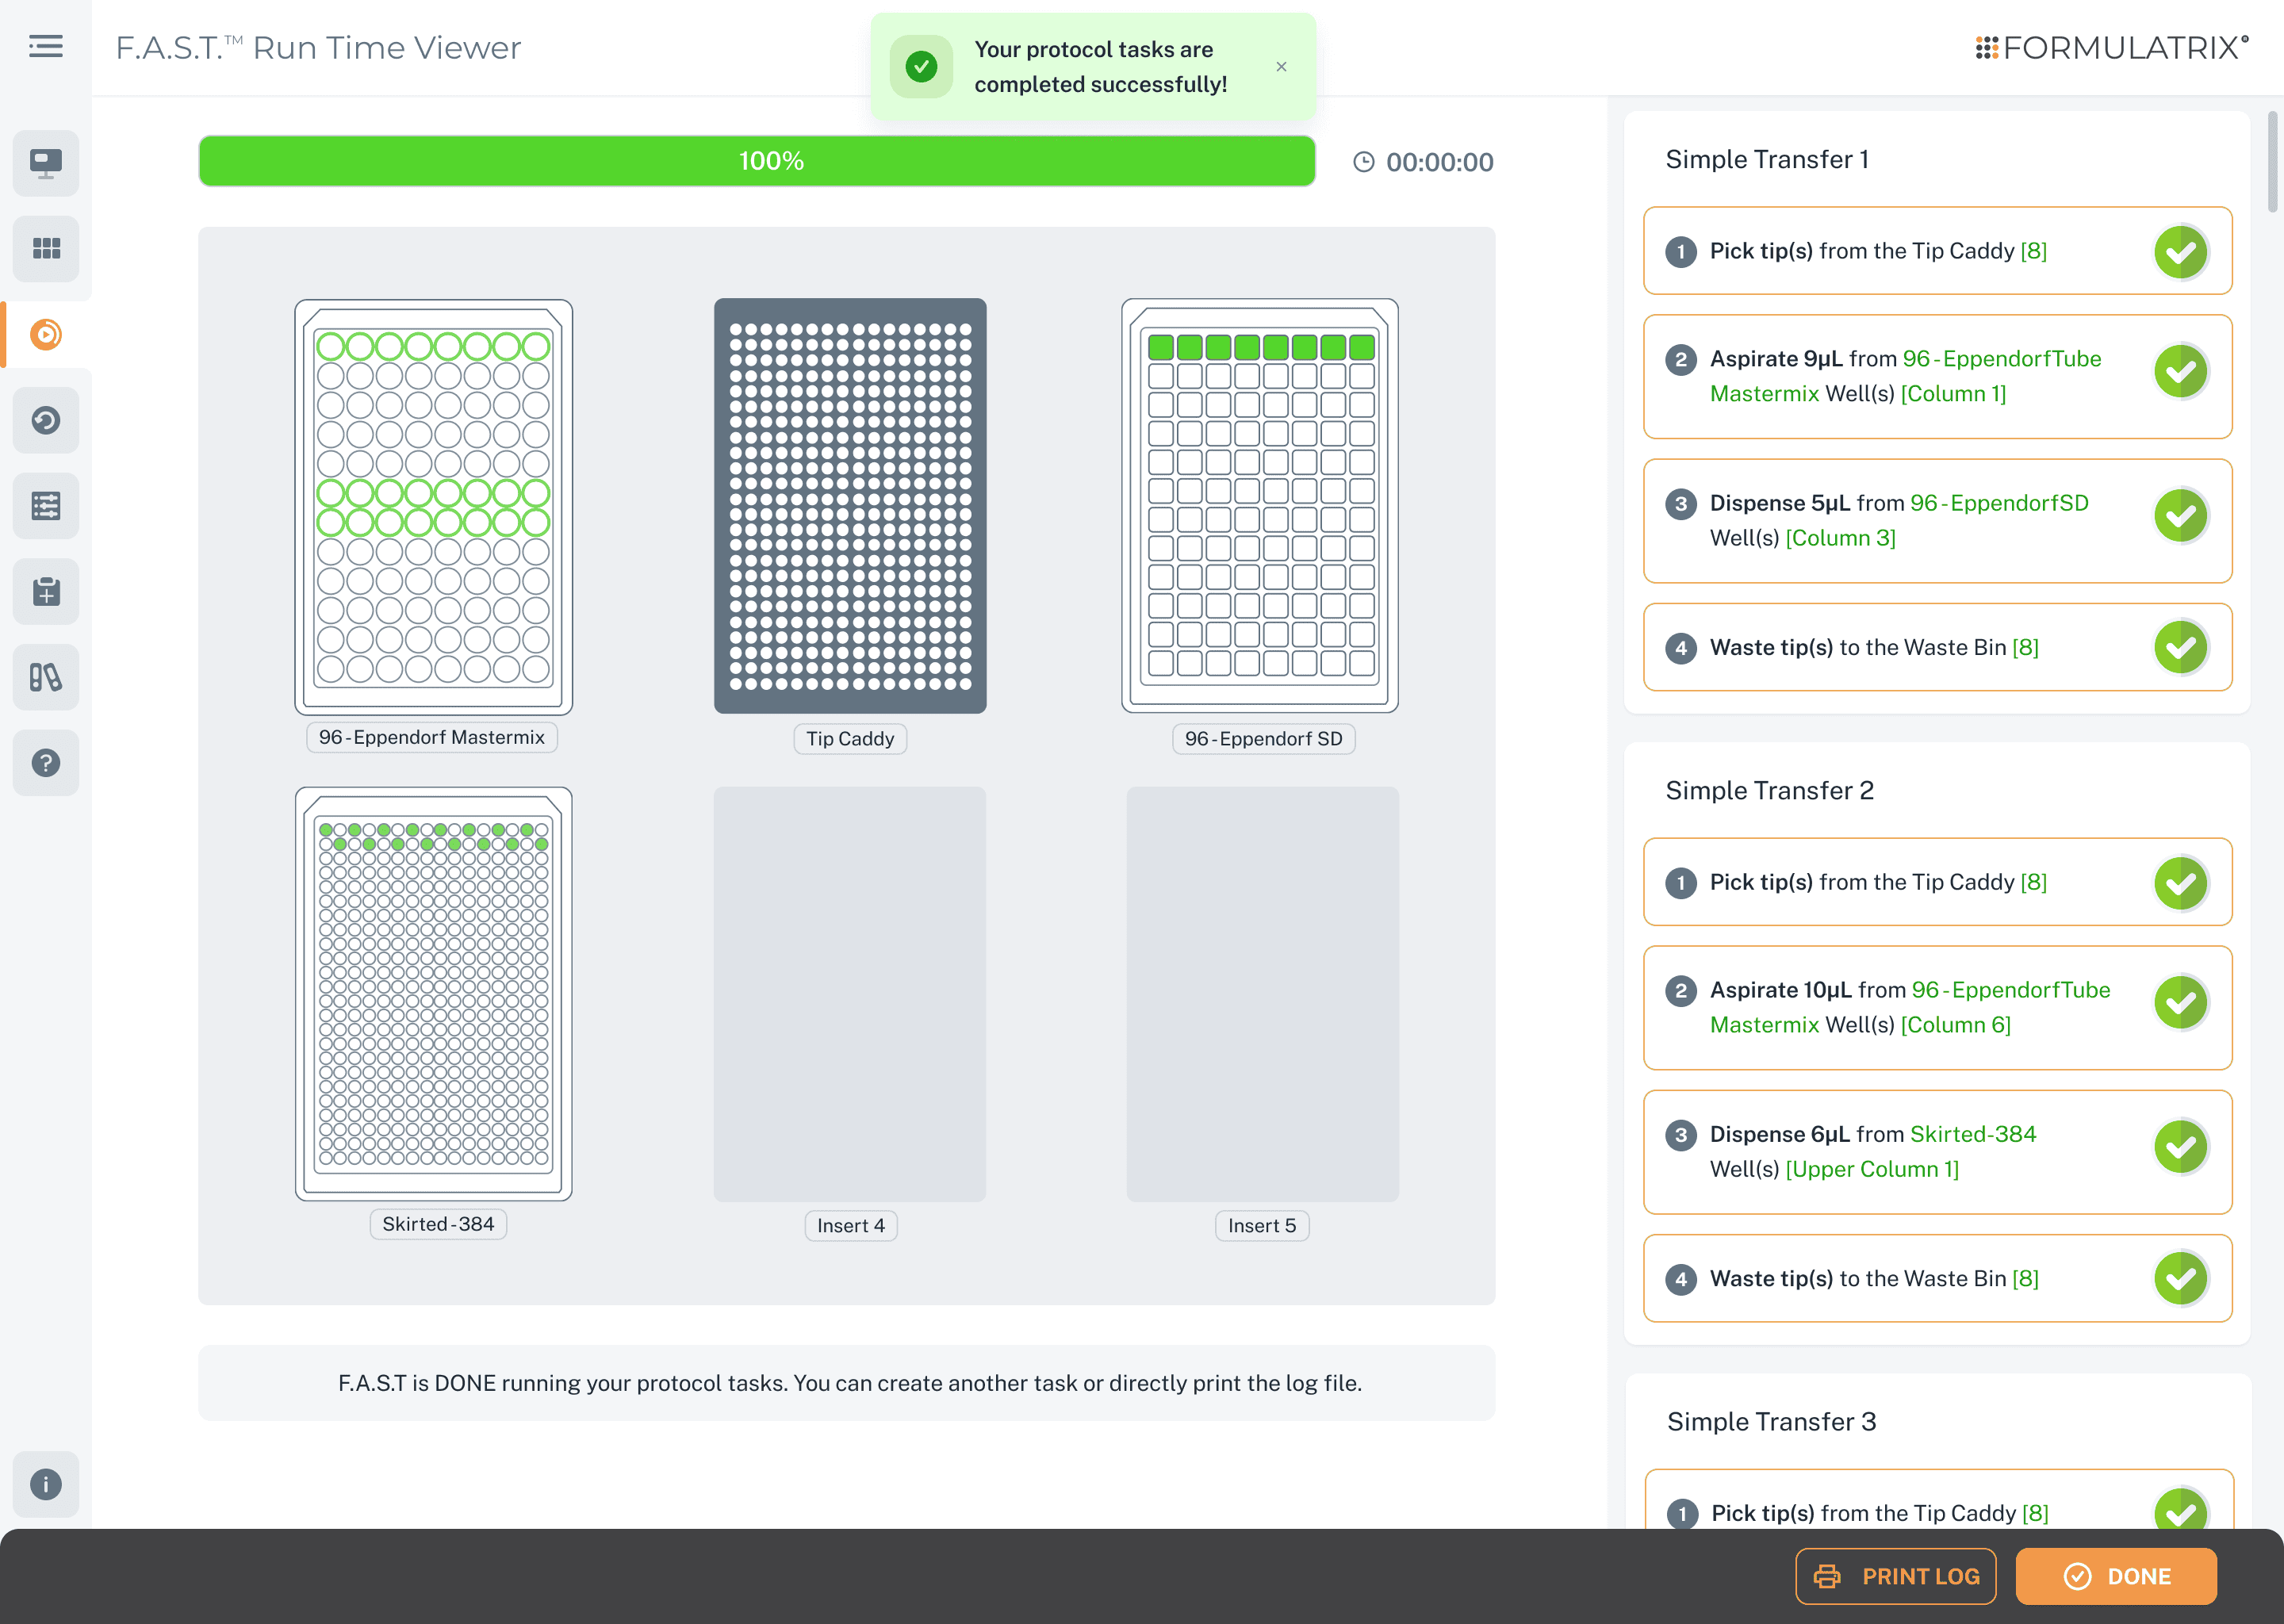Open the monitor screen sidebar icon
The height and width of the screenshot is (1624, 2284).
46,163
